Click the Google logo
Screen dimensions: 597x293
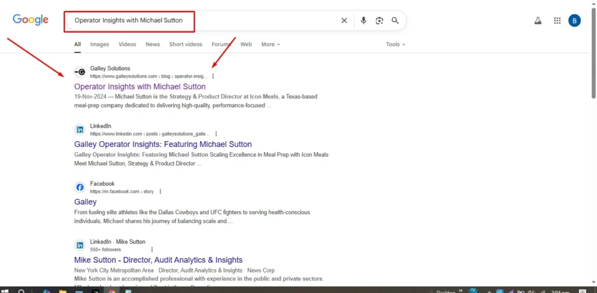tap(30, 20)
